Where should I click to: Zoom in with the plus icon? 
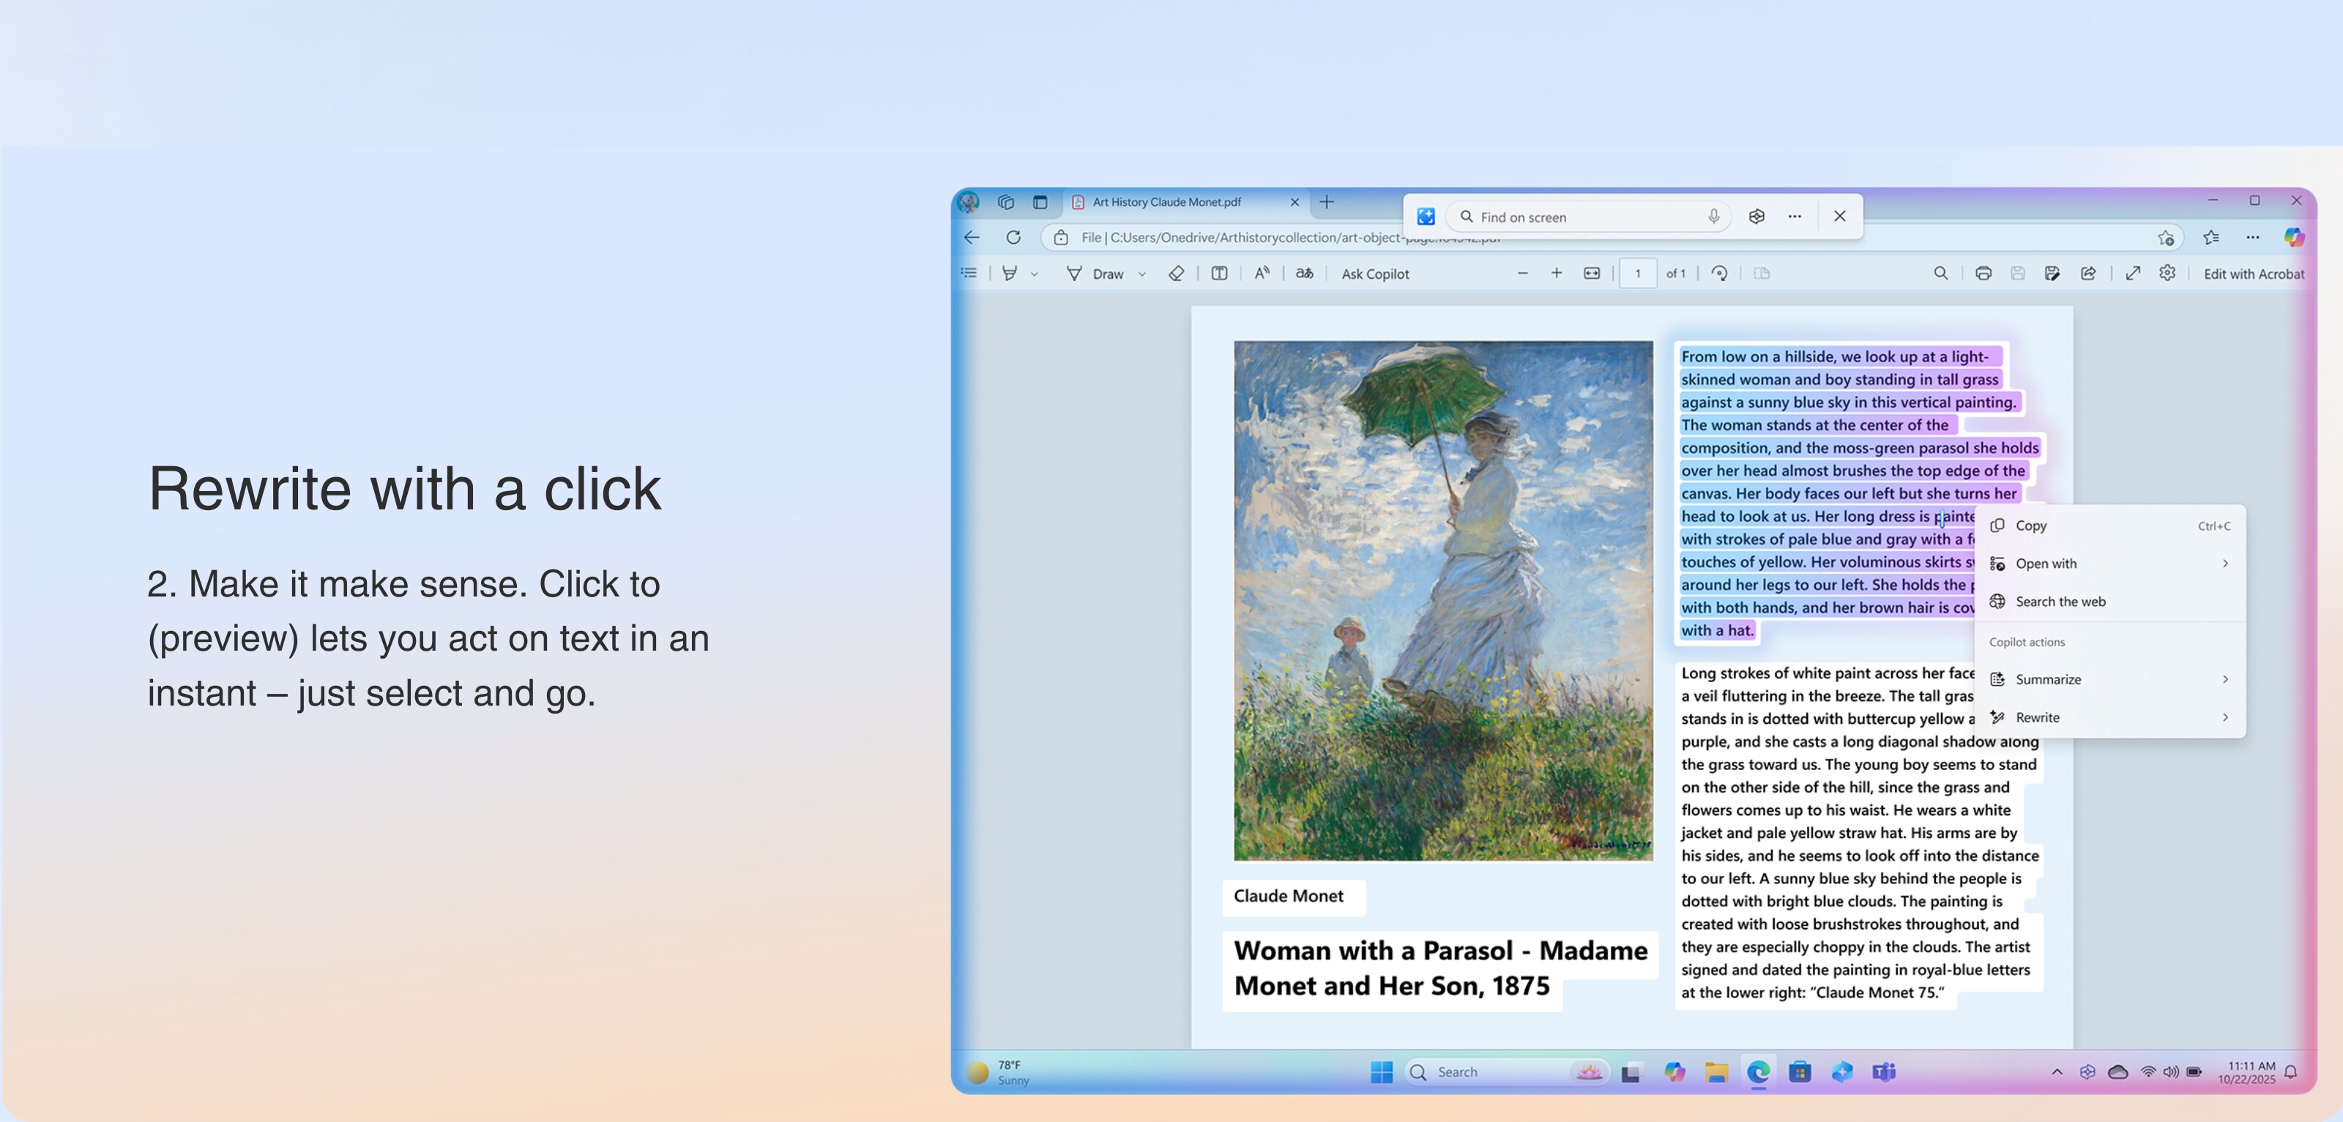(1556, 274)
